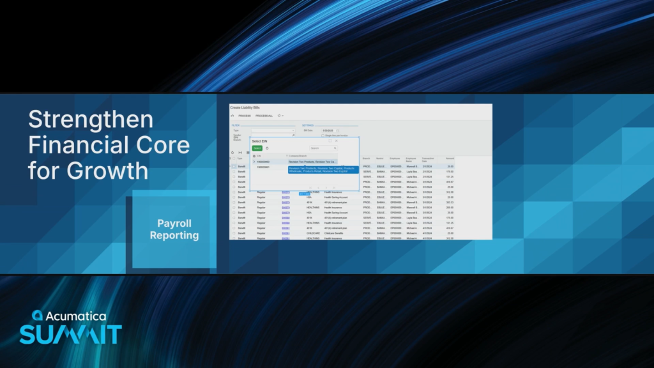Toggle the select-all checkbox in the grid header

[x=234, y=158]
